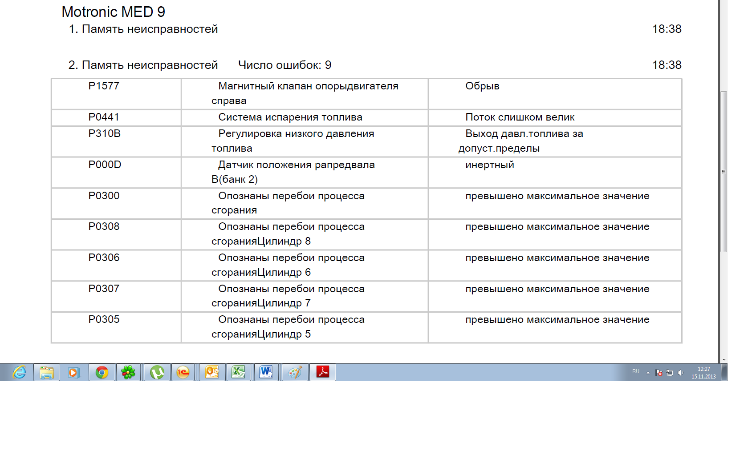
Task: Open network status tray icon
Action: pyautogui.click(x=670, y=373)
